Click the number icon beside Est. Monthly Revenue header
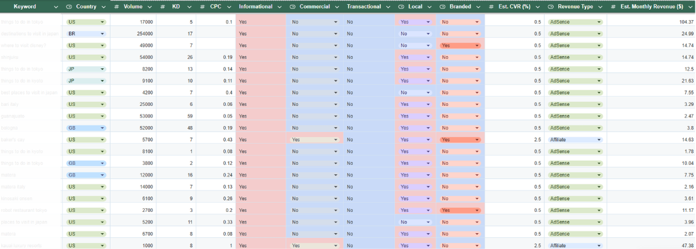696x249 pixels. [x=612, y=7]
